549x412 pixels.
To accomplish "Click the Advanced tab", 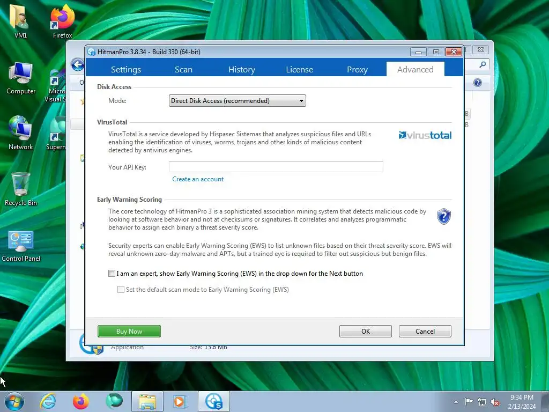I will [416, 69].
